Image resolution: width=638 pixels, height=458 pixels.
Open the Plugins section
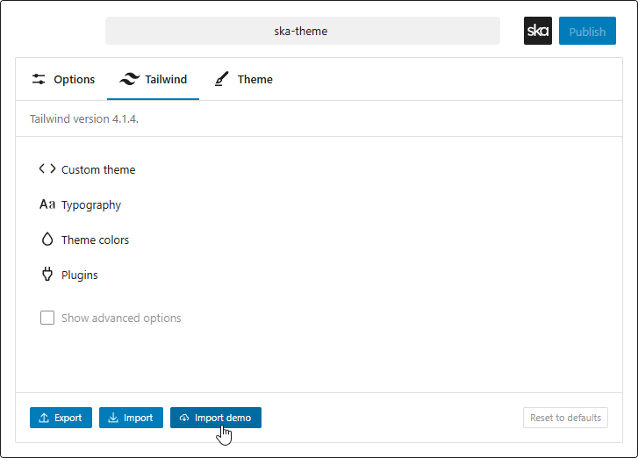(x=80, y=275)
